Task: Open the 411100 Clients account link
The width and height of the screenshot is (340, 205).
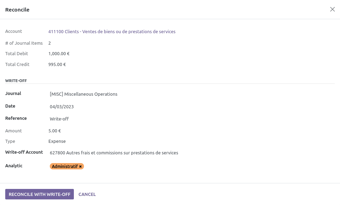Action: click(x=112, y=31)
